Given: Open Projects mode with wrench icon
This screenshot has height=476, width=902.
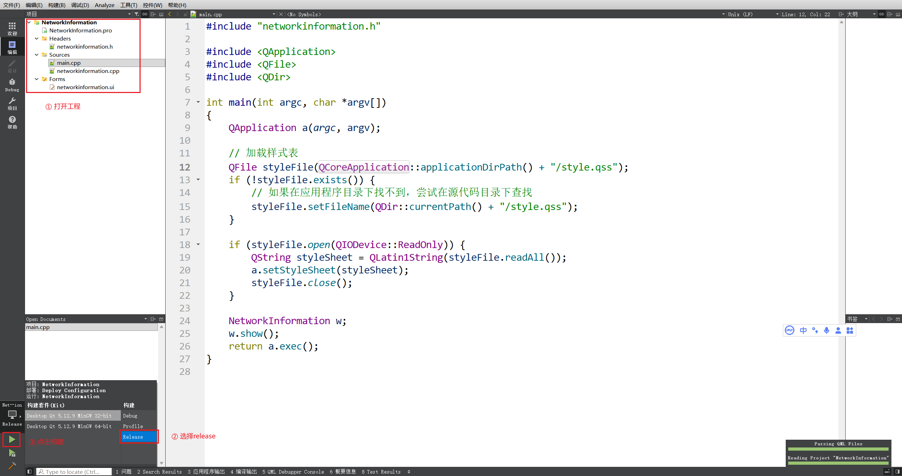Looking at the screenshot, I should pos(12,103).
